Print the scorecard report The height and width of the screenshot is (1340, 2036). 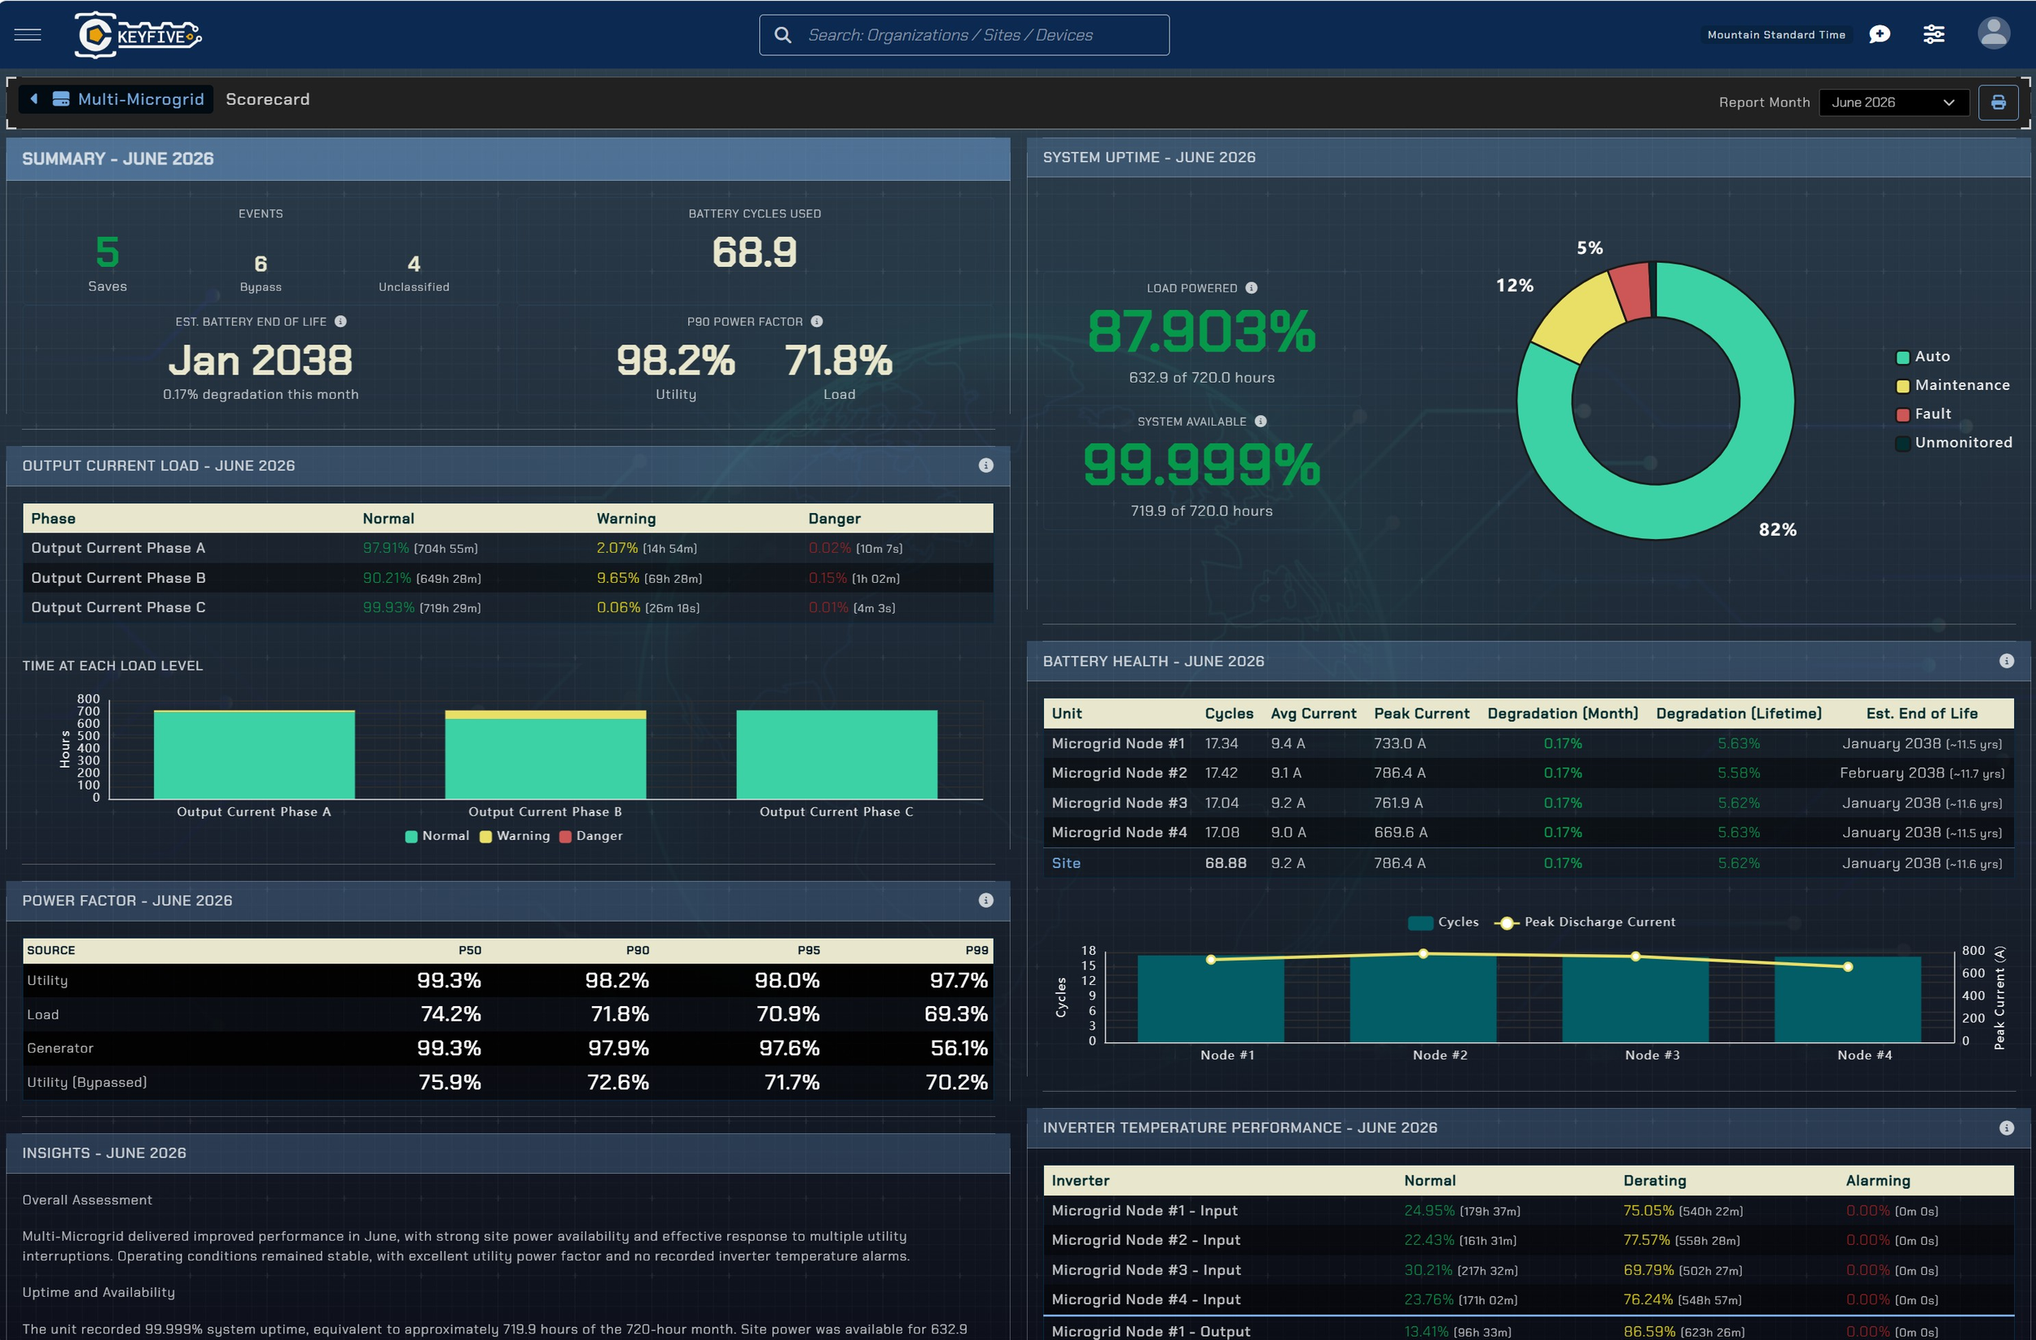point(1999,103)
